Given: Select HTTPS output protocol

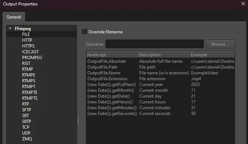Looking at the screenshot, I should coord(41,46).
